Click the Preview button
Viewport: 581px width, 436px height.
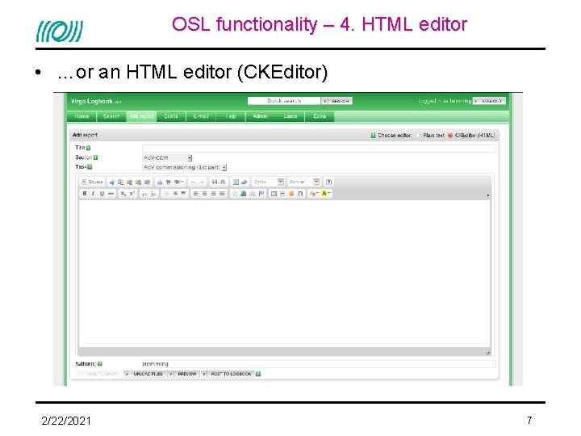point(184,374)
